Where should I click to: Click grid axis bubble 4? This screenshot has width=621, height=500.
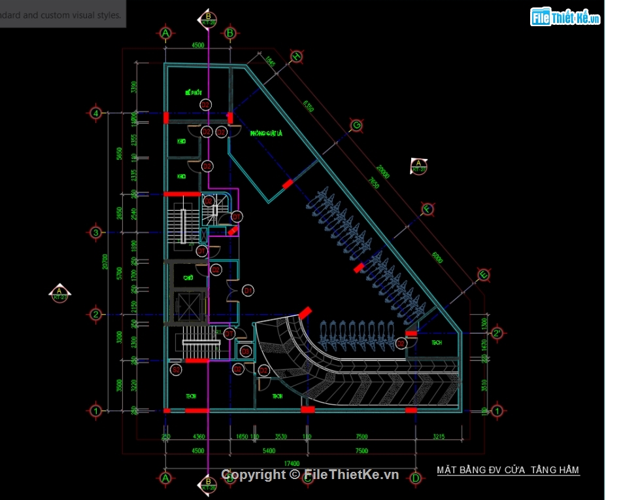coord(96,113)
